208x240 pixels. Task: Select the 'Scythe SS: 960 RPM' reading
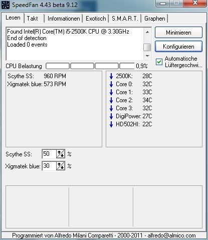click(x=37, y=76)
